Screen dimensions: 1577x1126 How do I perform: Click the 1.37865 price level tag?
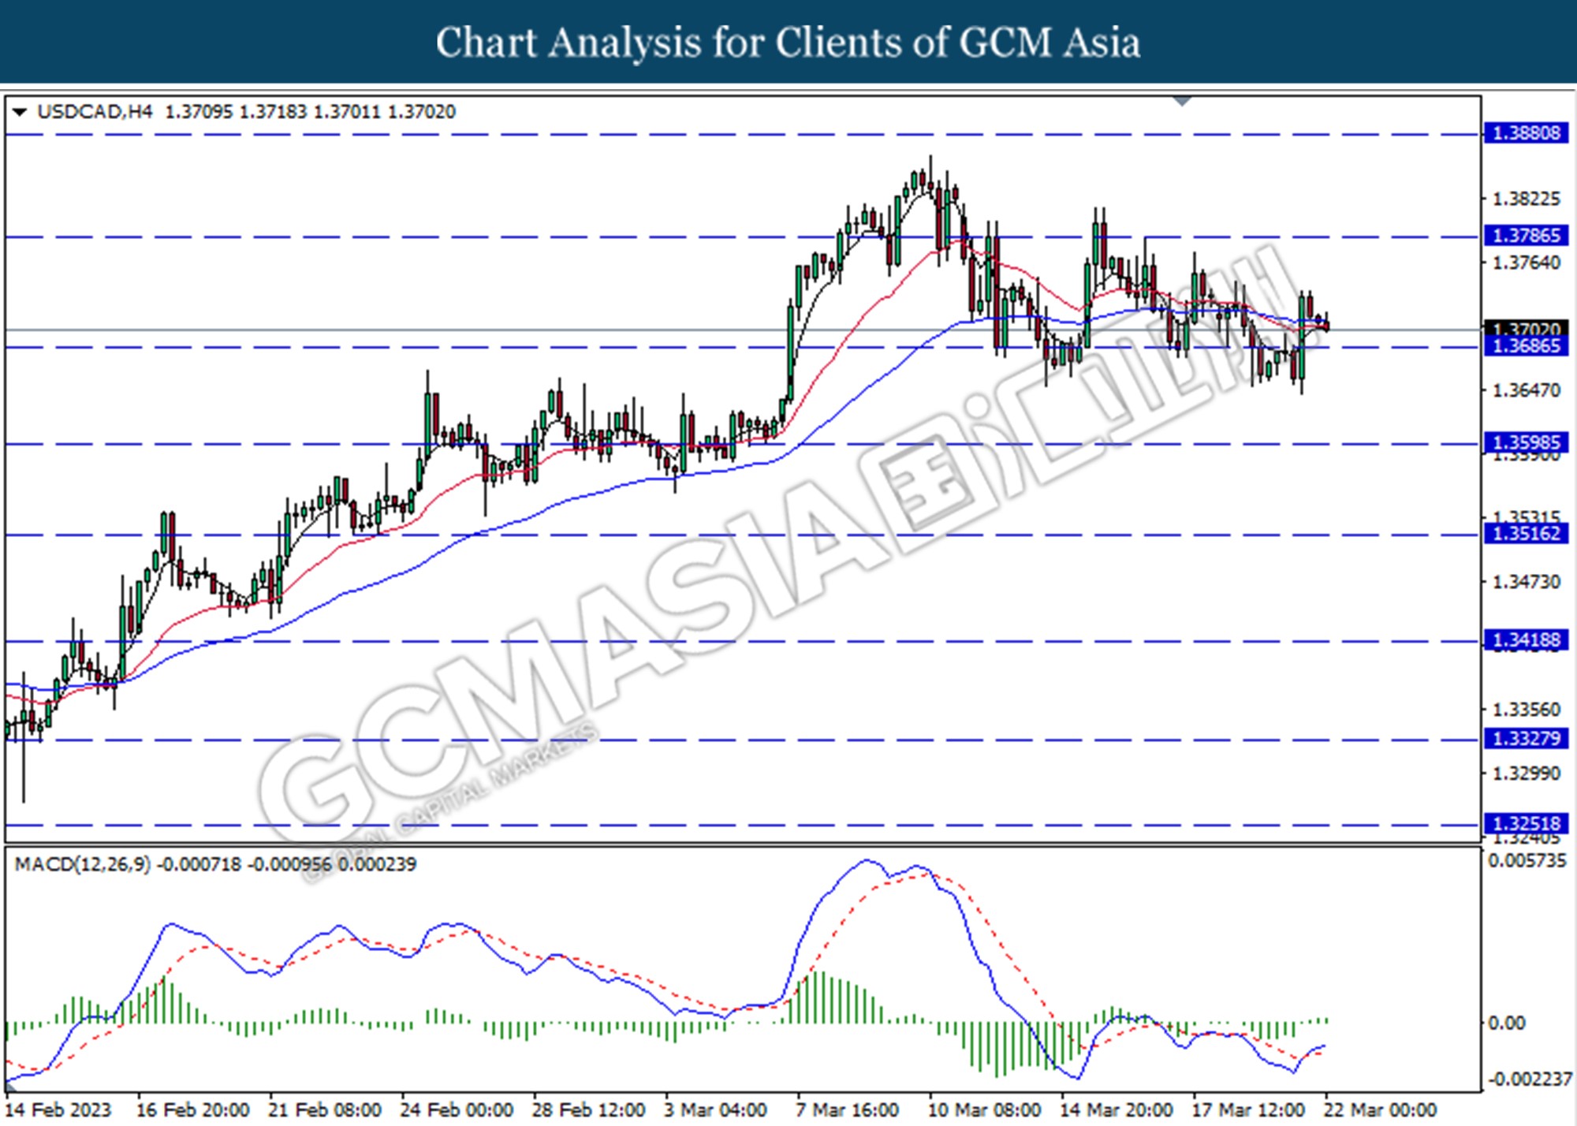pos(1526,236)
